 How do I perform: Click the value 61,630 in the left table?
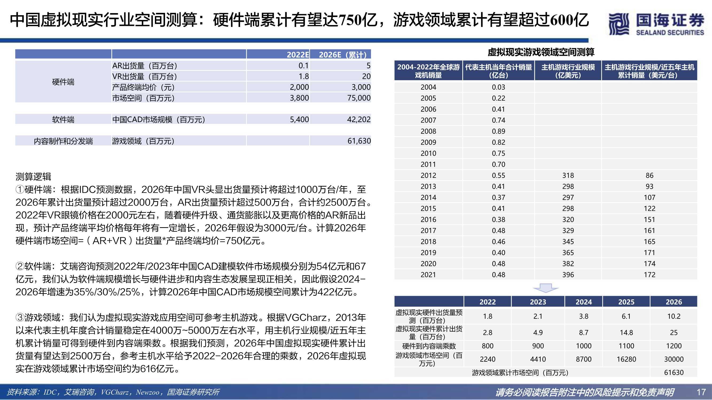tap(359, 141)
